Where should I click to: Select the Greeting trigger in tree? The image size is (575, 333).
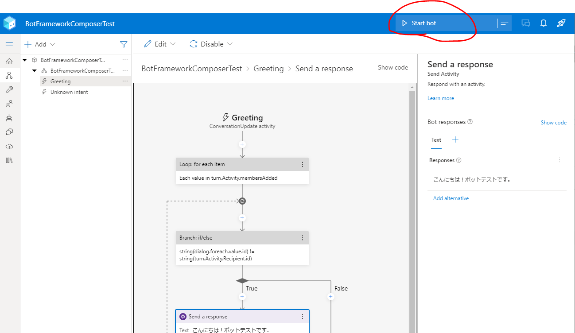pos(85,81)
